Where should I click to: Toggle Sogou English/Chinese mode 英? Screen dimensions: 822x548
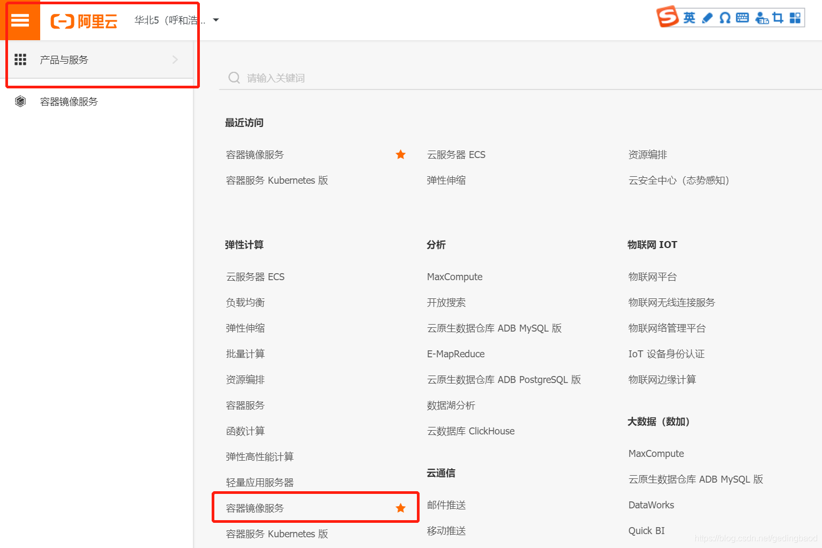[689, 18]
